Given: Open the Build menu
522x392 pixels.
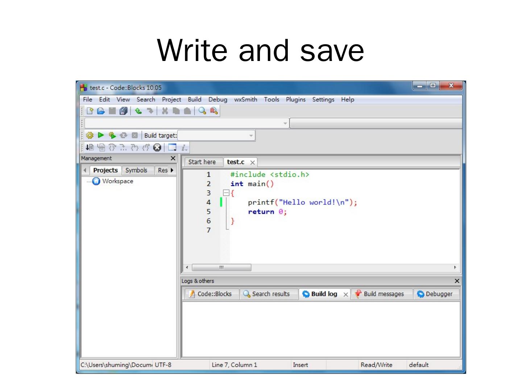Looking at the screenshot, I should click(x=194, y=99).
